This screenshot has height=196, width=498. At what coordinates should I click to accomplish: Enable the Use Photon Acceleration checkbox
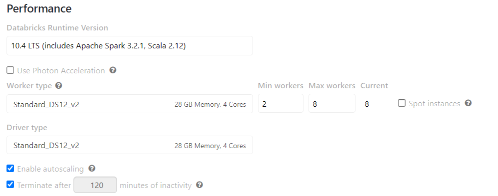10,70
